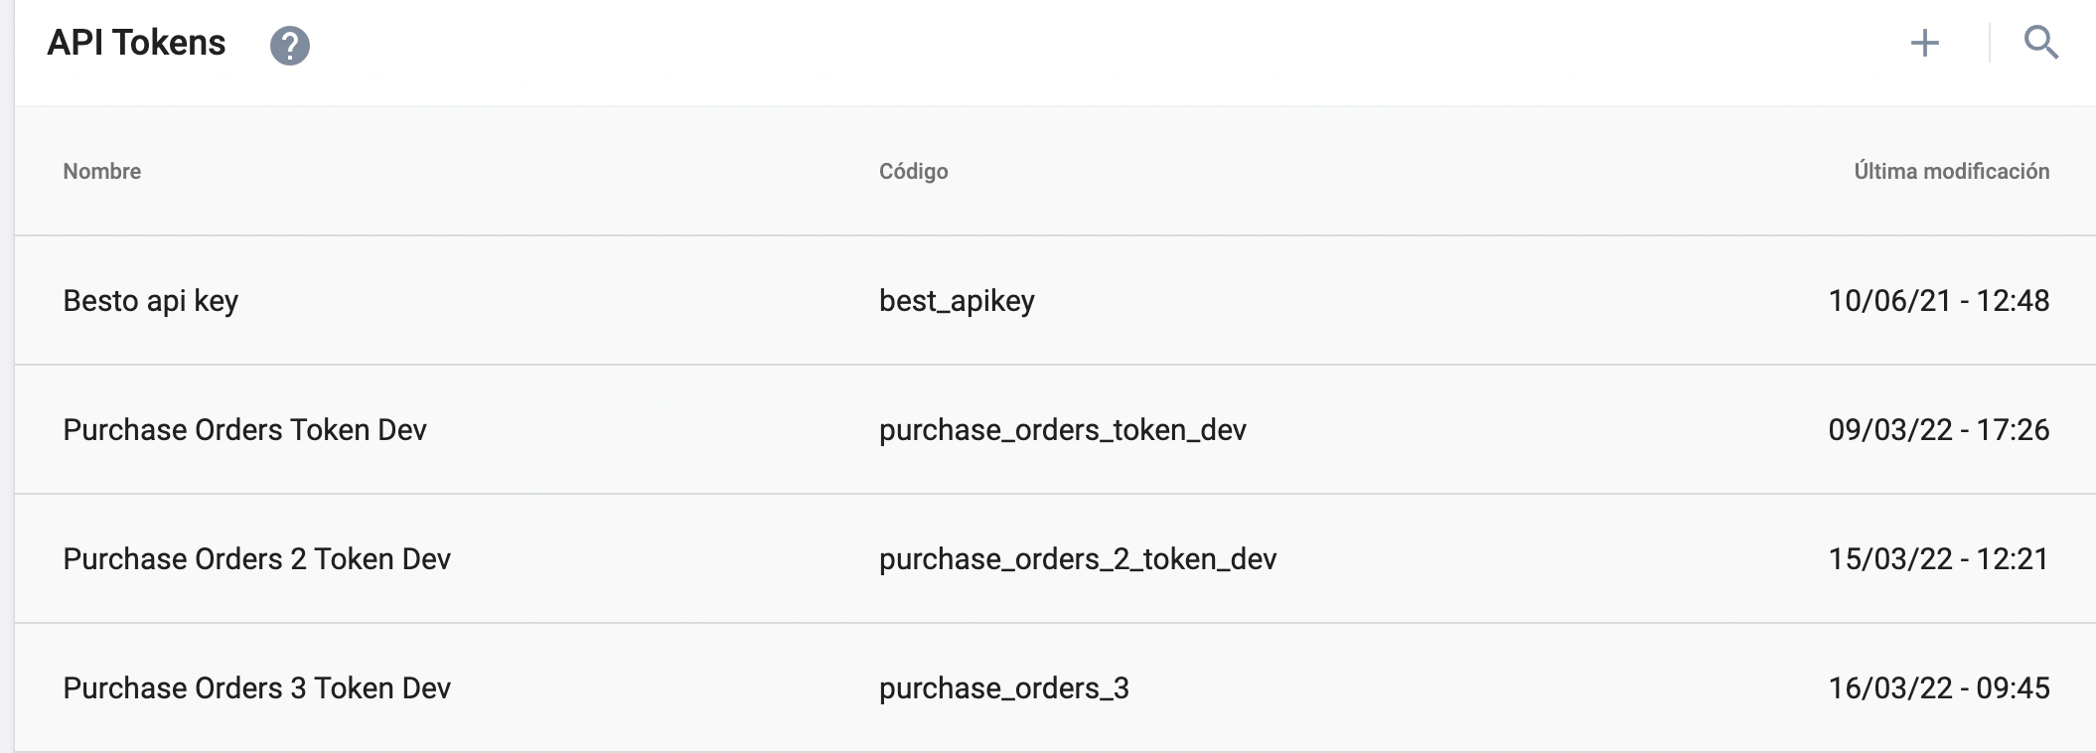Select Purchase Orders Token Dev entry
Image resolution: width=2096 pixels, height=753 pixels.
[x=244, y=429]
